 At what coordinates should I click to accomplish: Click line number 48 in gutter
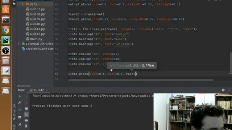click(57, 29)
